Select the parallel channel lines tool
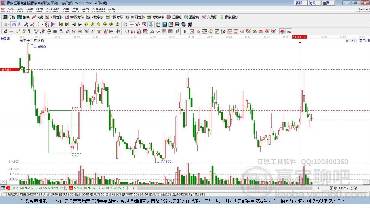The height and width of the screenshot is (208, 370). 177,31
